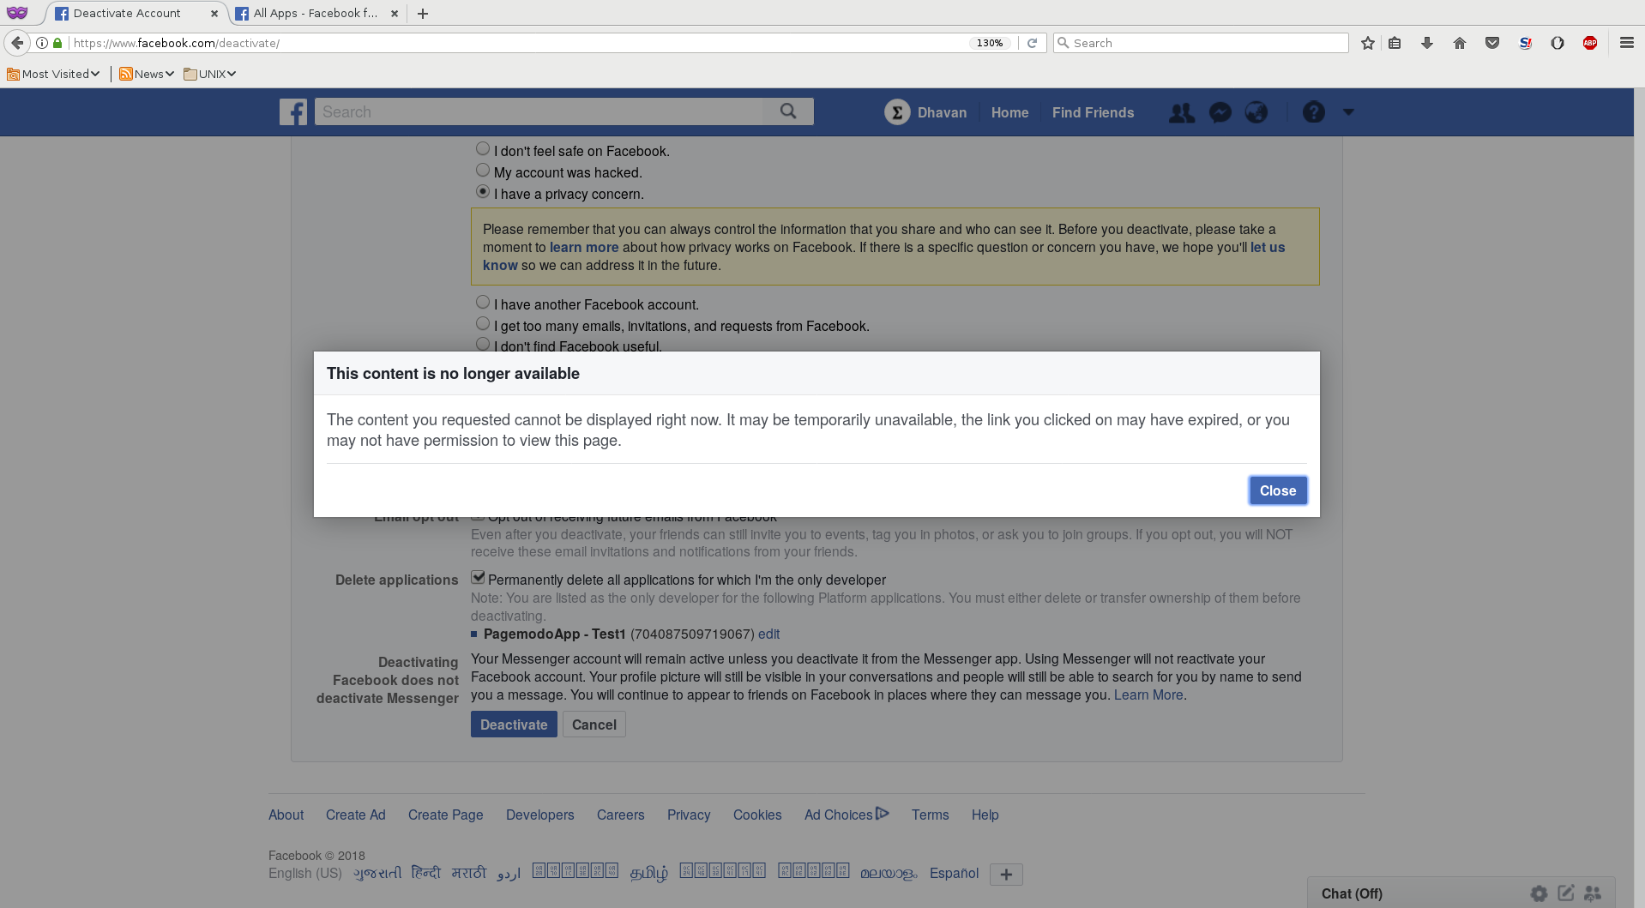
Task: Click the edit link for PagemodoApp - Test1
Action: click(x=768, y=634)
